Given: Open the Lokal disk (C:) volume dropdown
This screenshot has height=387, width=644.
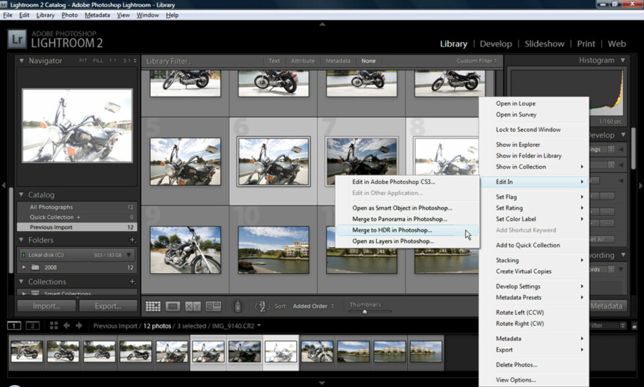Looking at the screenshot, I should pyautogui.click(x=129, y=255).
